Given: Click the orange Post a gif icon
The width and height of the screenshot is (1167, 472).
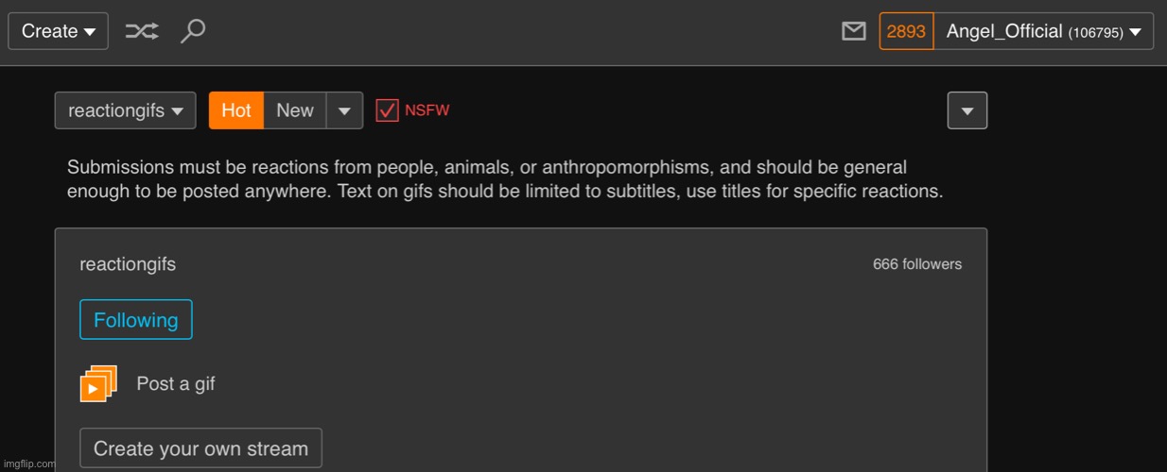Looking at the screenshot, I should point(98,383).
